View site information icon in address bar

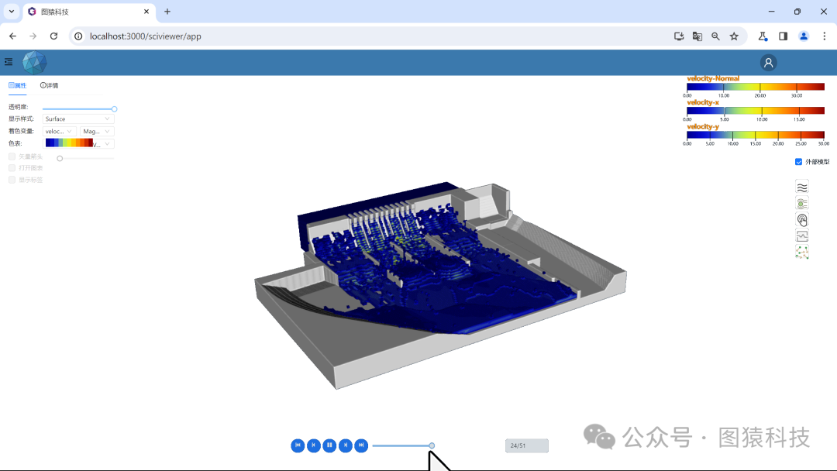[x=78, y=36]
